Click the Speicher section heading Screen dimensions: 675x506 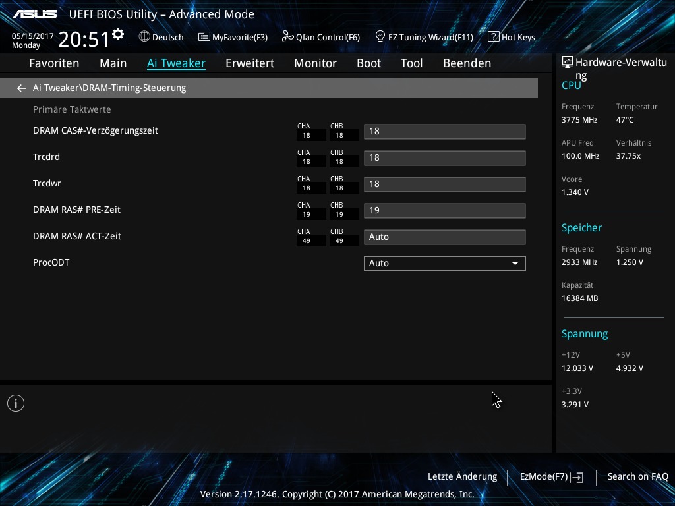[x=581, y=228]
